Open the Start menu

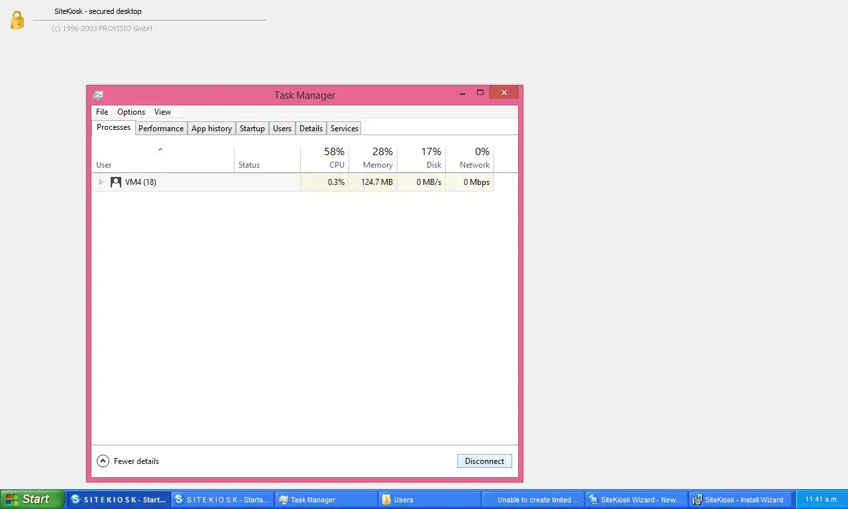click(x=32, y=499)
